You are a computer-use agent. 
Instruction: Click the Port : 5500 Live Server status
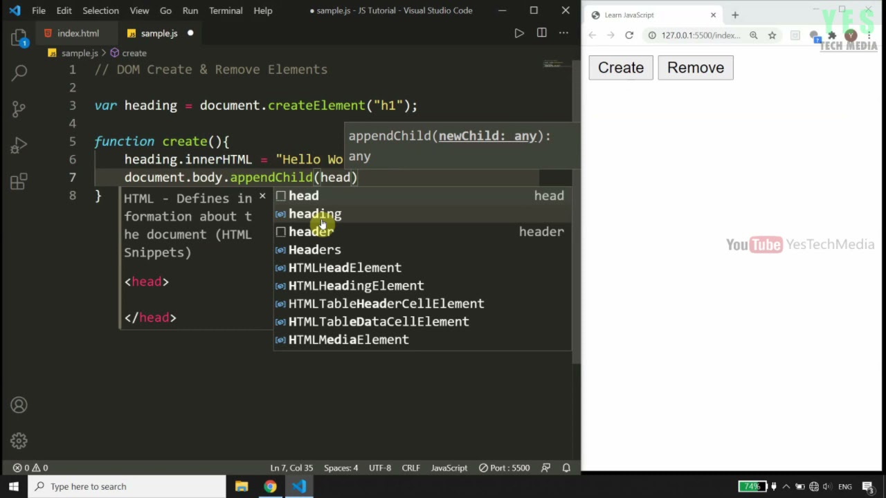click(505, 468)
